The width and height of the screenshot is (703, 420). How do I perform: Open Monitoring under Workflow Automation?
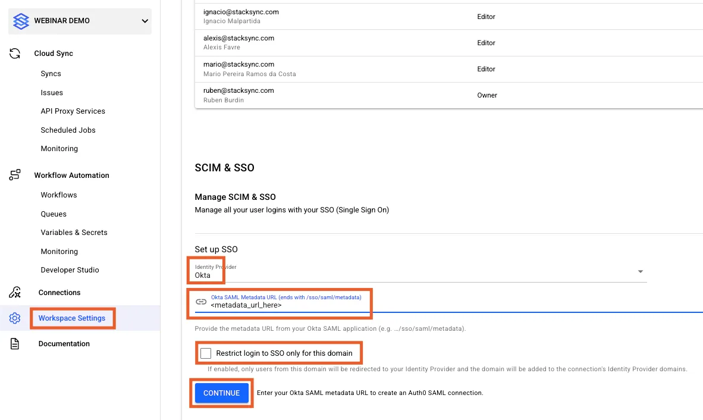59,252
